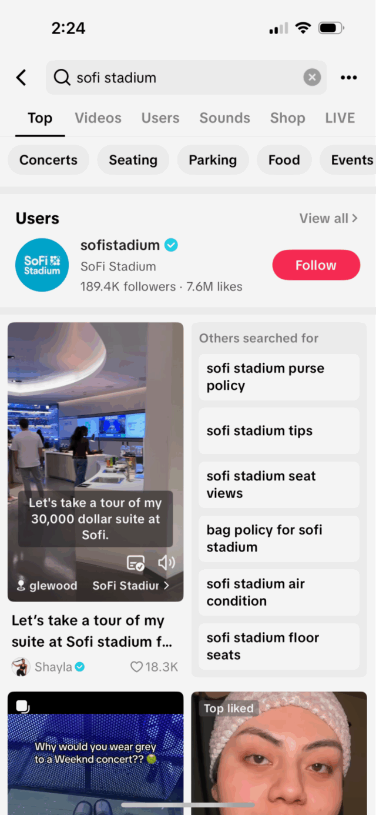Tap the closed captions icon on the video
The height and width of the screenshot is (815, 376).
click(x=135, y=562)
